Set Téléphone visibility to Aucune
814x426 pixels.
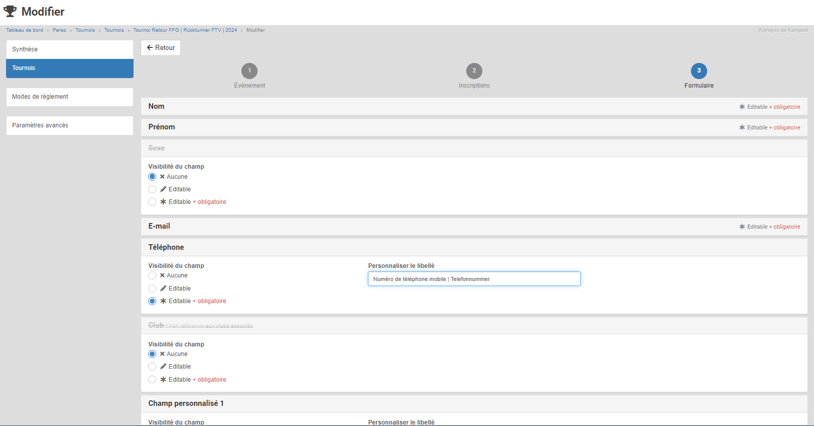pyautogui.click(x=152, y=275)
